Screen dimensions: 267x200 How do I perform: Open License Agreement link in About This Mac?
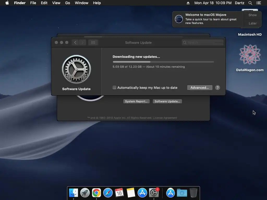click(165, 118)
